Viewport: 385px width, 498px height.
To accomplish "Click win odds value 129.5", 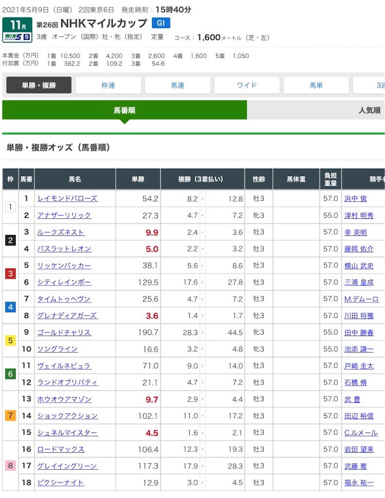I will pos(148,282).
